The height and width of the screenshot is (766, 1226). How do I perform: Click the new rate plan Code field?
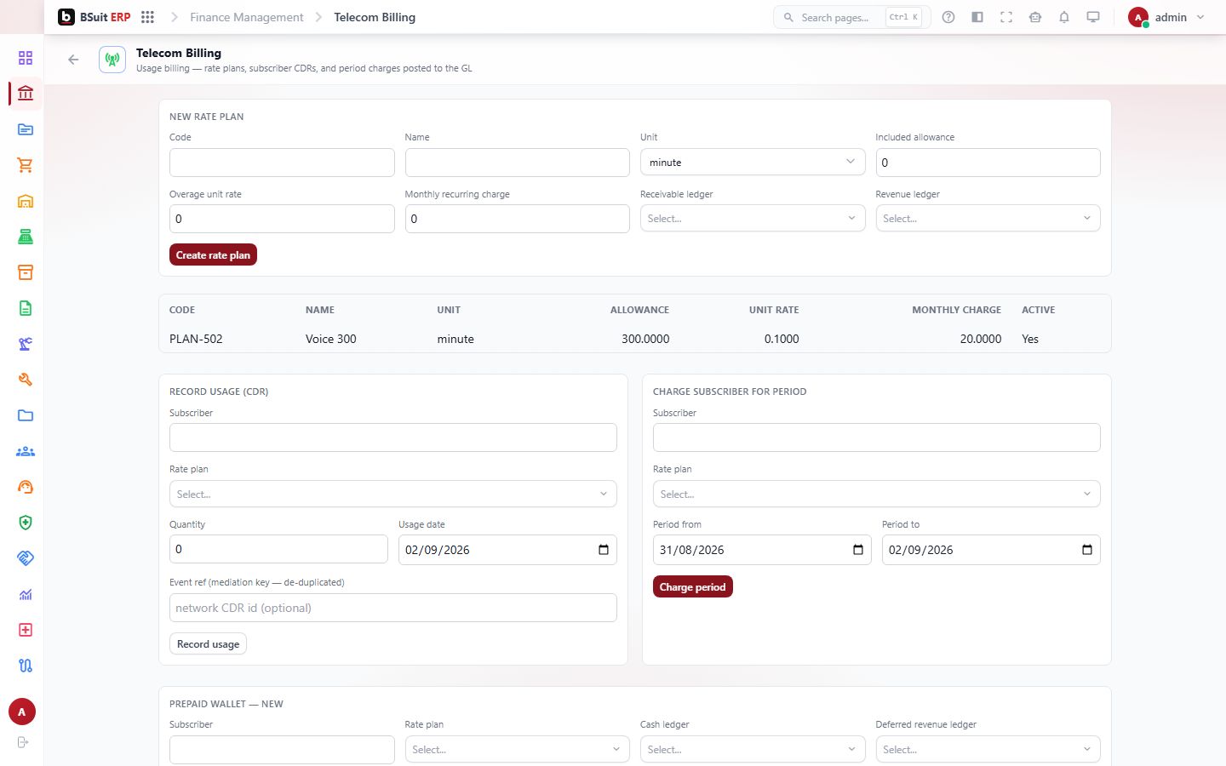point(282,163)
